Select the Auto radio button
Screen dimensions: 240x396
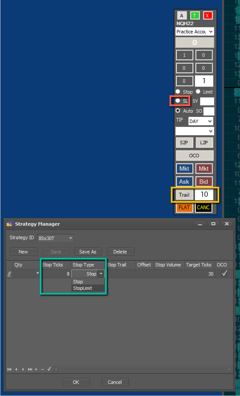pos(178,110)
